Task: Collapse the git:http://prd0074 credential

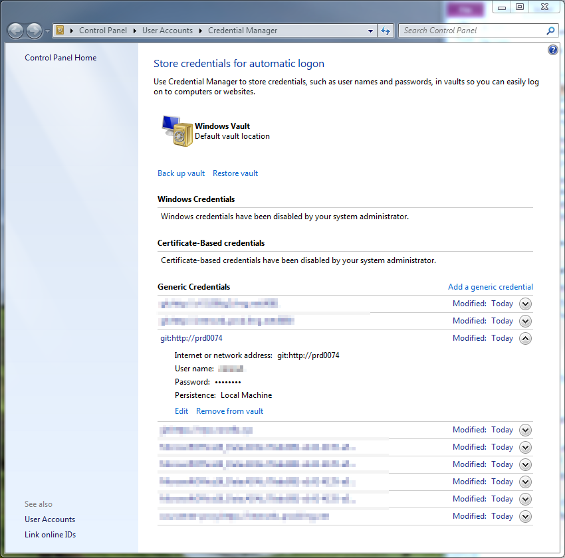Action: click(525, 338)
